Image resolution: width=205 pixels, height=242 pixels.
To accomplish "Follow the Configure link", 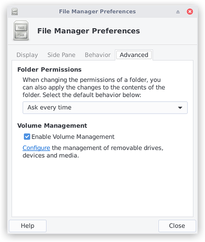I will tap(36, 148).
